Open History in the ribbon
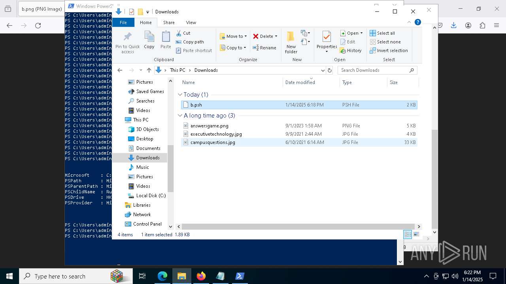The image size is (506, 284). point(351,50)
